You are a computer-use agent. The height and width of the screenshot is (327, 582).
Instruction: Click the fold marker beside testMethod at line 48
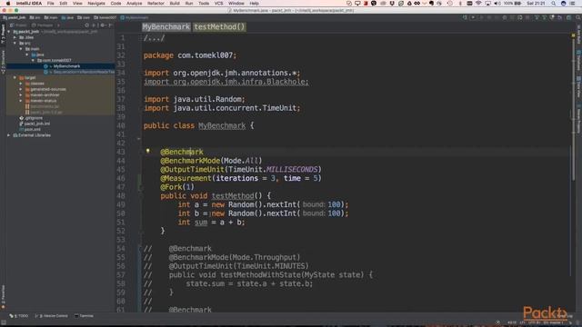140,196
